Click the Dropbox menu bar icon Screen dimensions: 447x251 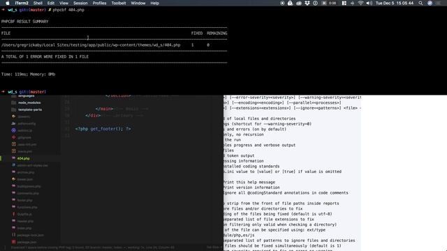pyautogui.click(x=307, y=3)
